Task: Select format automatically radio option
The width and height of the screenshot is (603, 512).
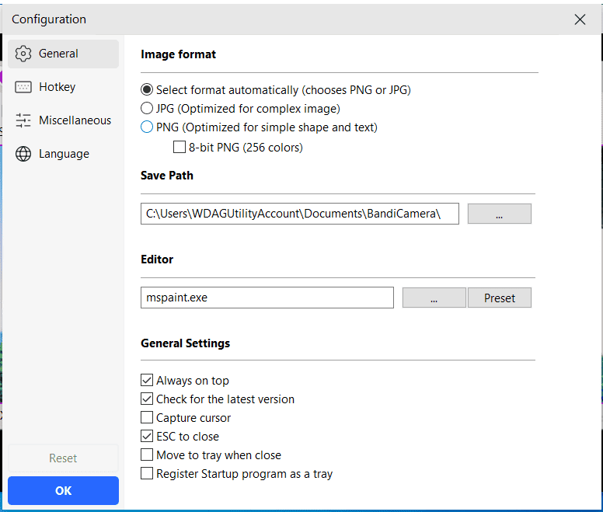Action: 147,89
